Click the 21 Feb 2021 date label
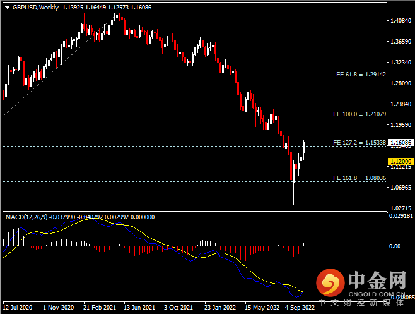Screen dimensions: 415x314 (100, 308)
